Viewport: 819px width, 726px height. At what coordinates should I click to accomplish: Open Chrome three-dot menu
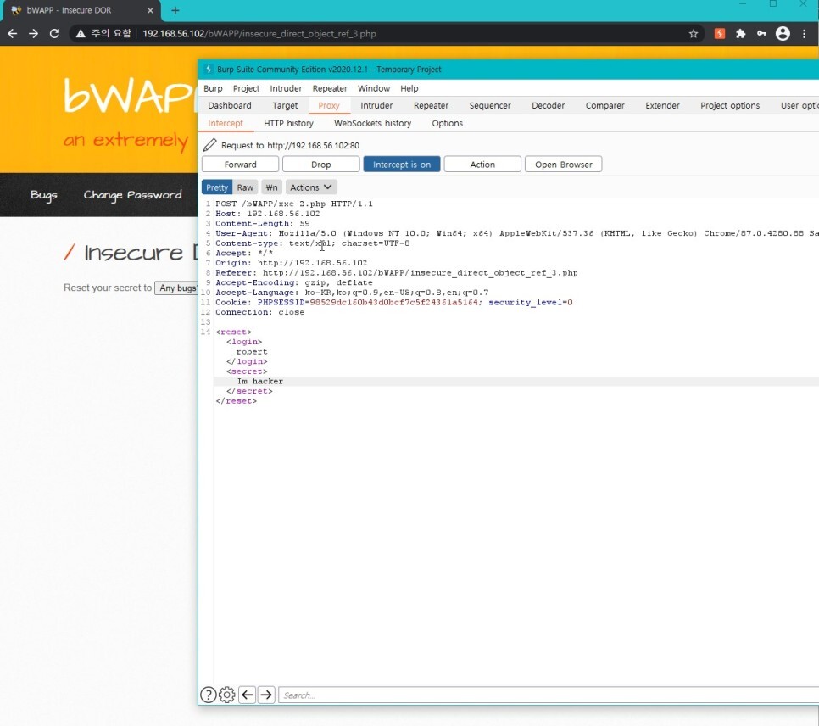pos(805,34)
